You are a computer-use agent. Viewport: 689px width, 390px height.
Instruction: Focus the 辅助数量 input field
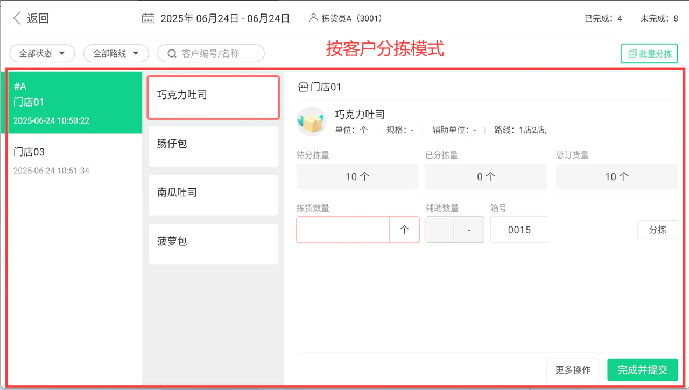[x=440, y=230]
